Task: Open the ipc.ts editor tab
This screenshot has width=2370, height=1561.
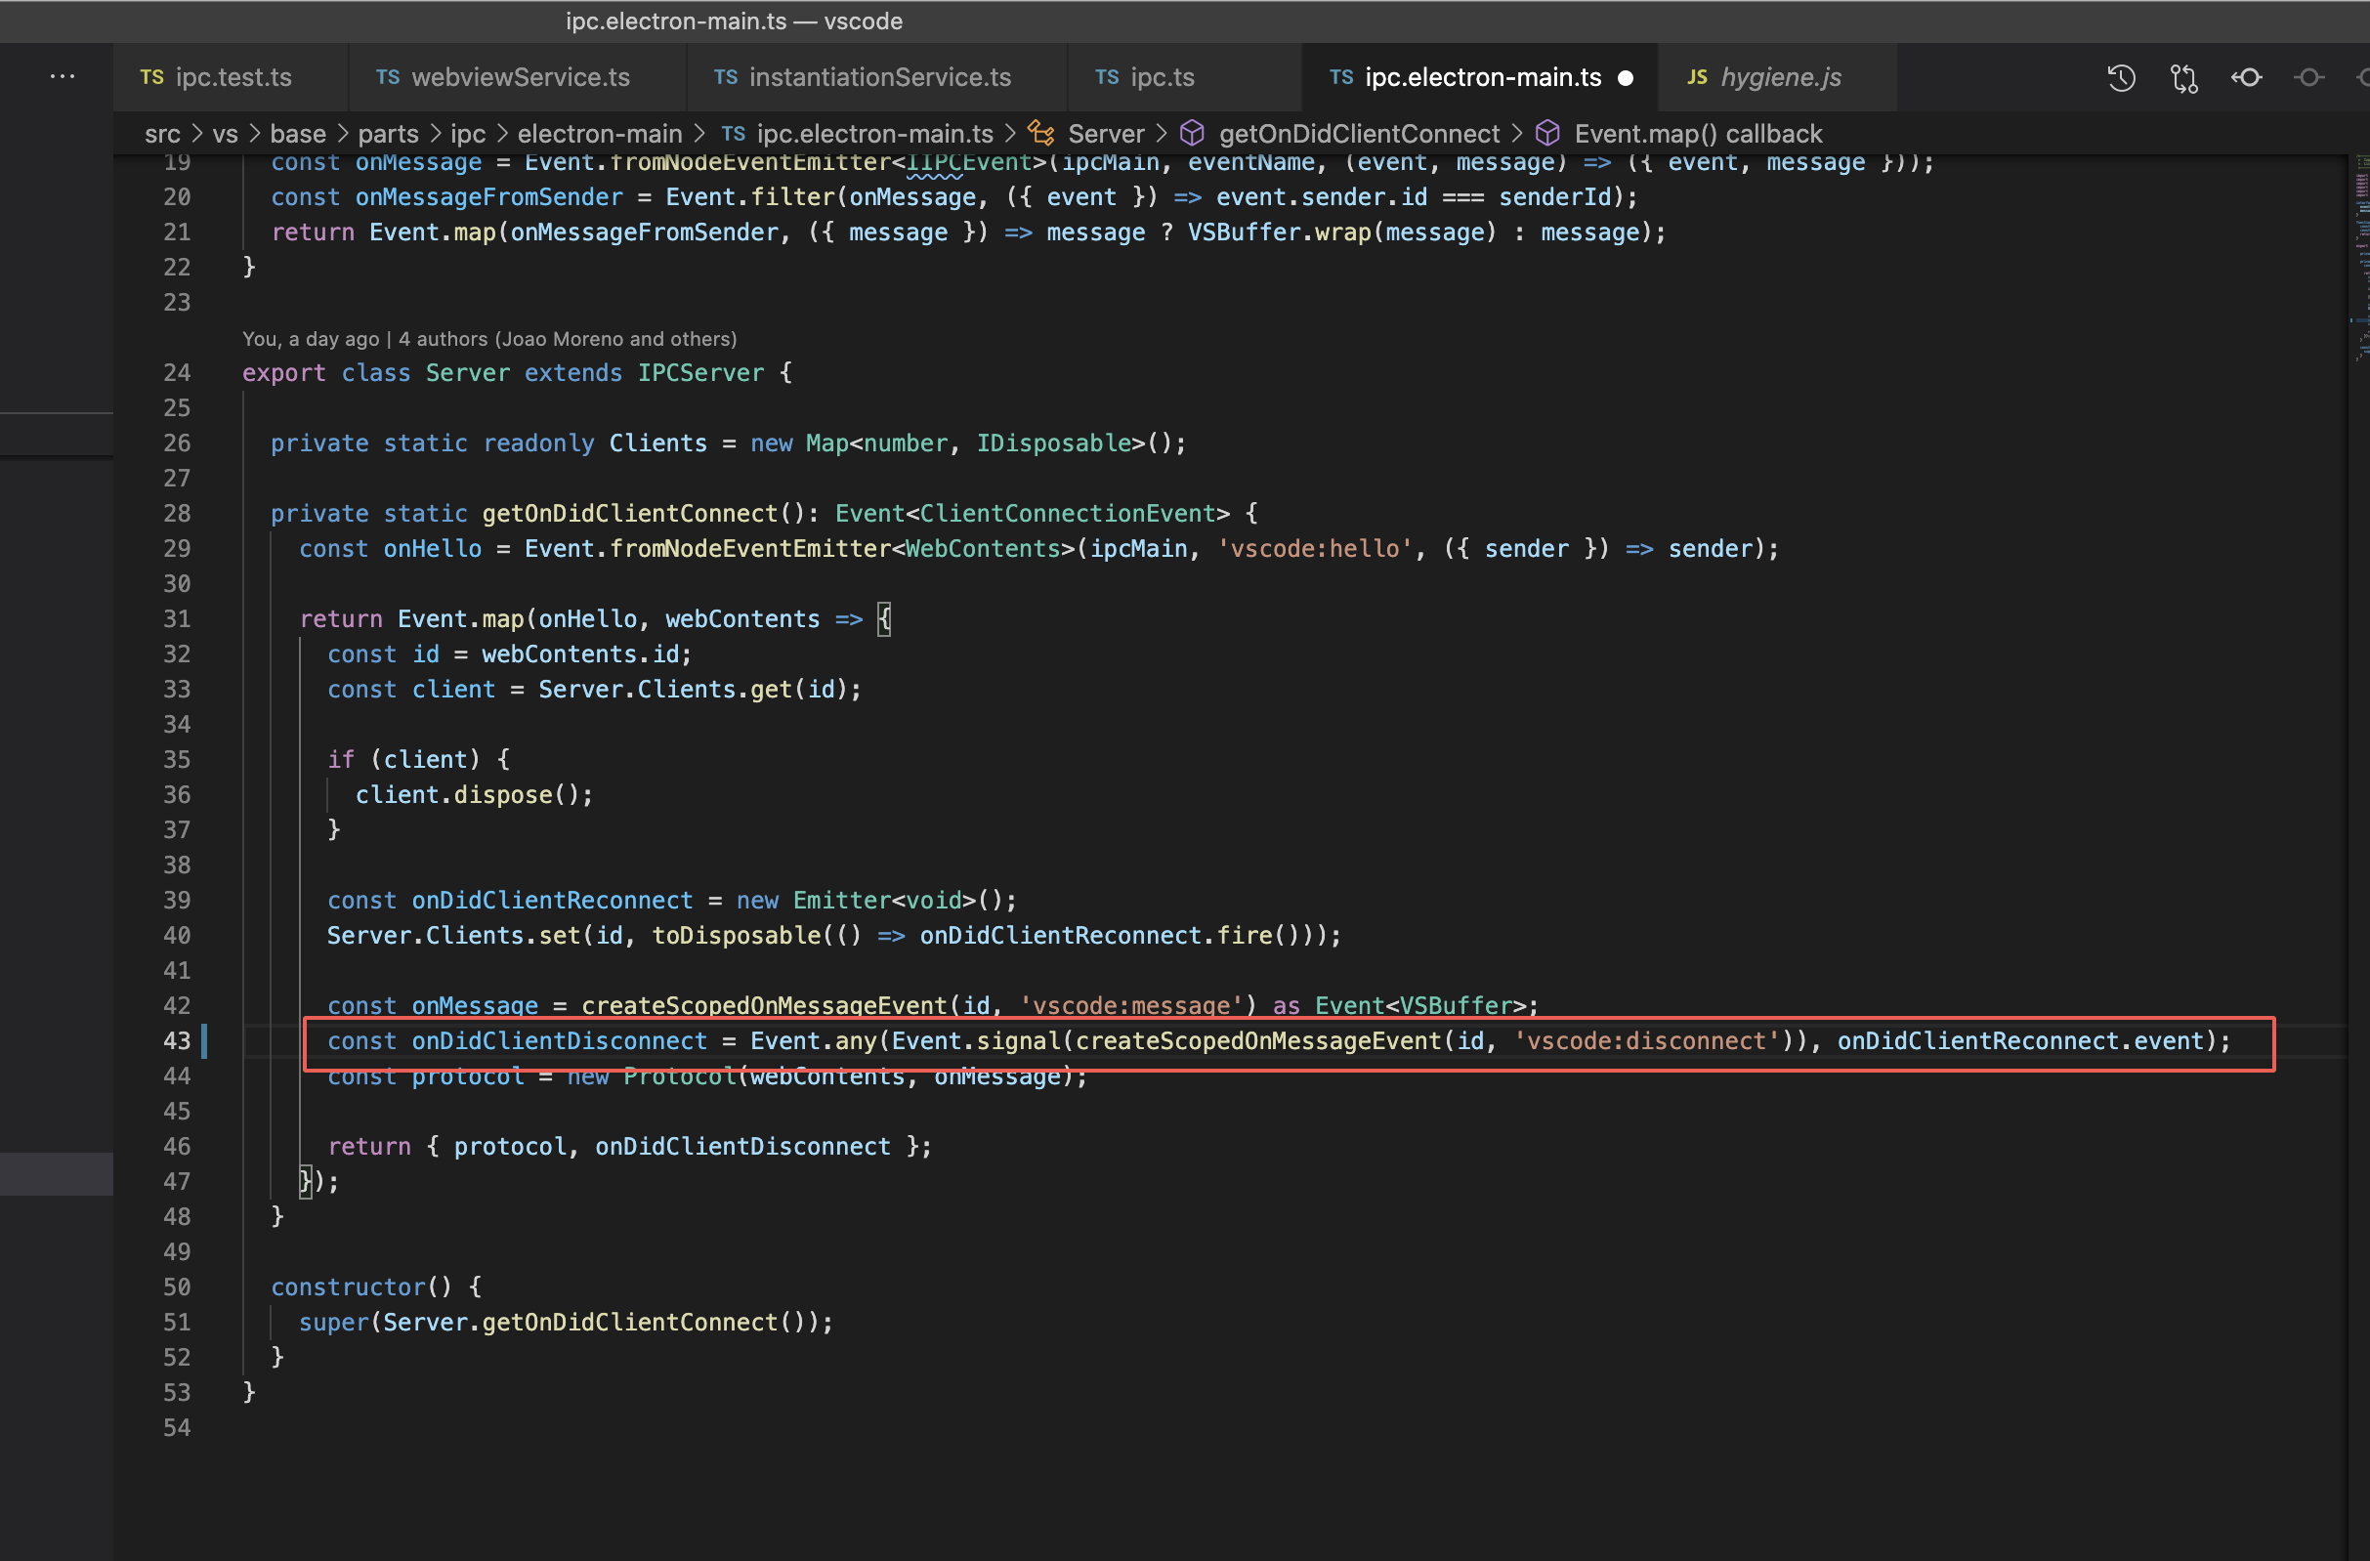Action: point(1184,76)
